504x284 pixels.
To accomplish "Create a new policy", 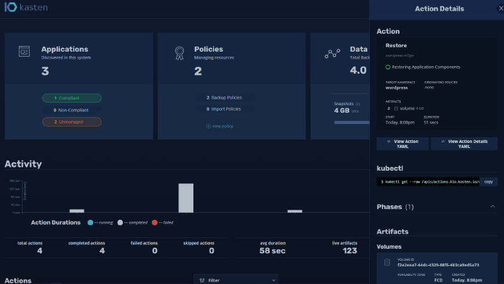I will click(219, 127).
